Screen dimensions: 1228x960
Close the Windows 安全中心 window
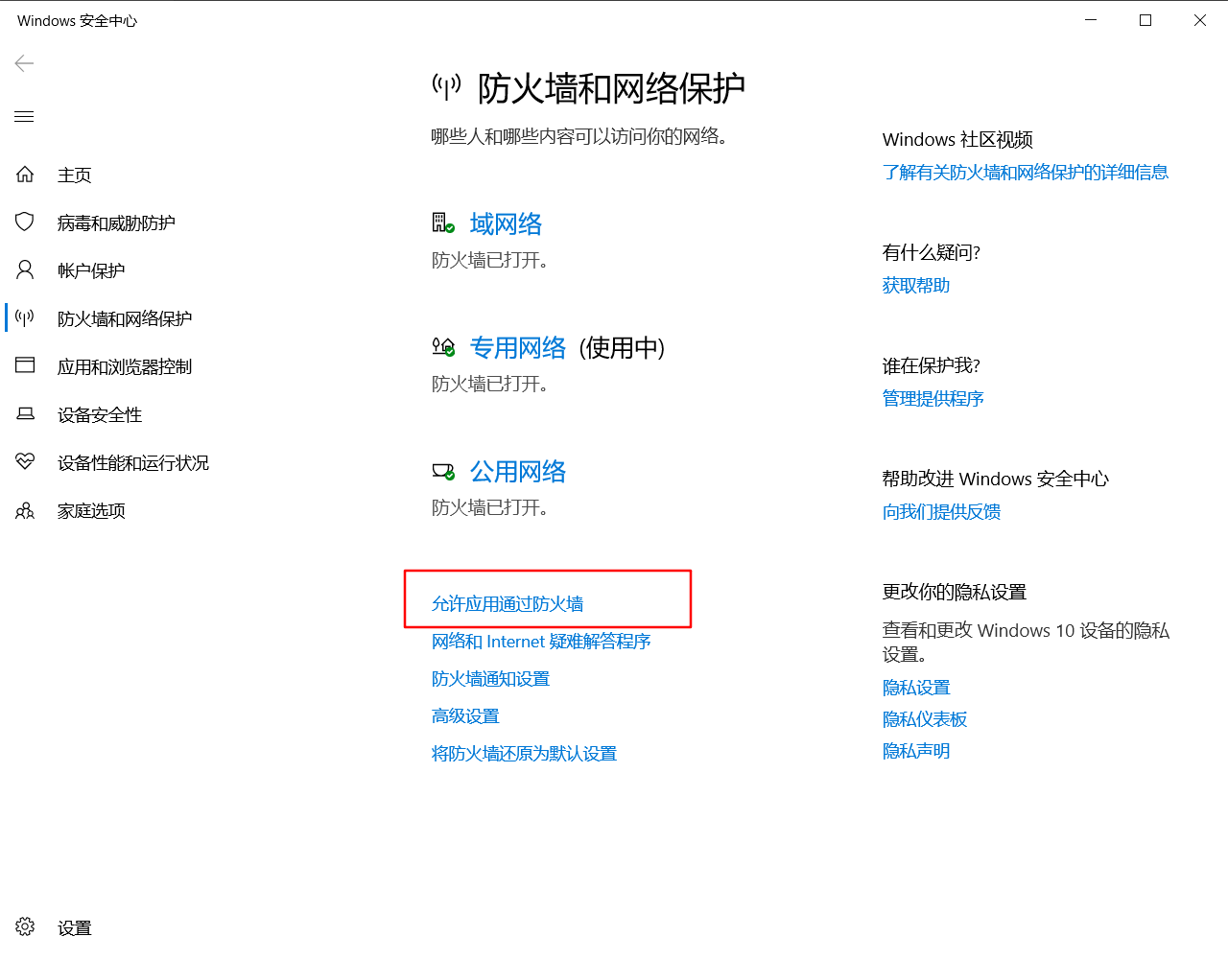pos(1200,20)
